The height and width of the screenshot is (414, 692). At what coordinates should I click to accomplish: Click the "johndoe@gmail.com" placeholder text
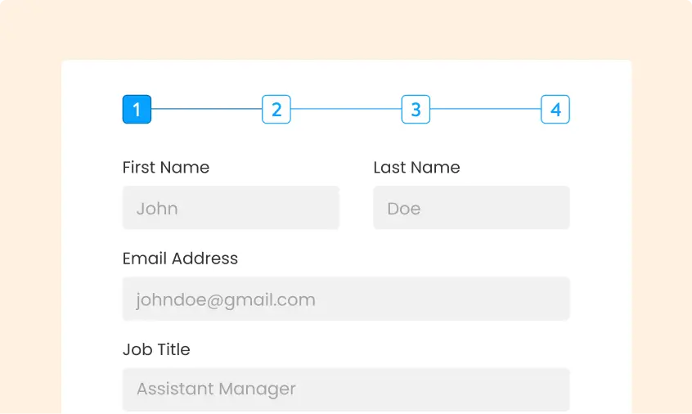point(226,299)
